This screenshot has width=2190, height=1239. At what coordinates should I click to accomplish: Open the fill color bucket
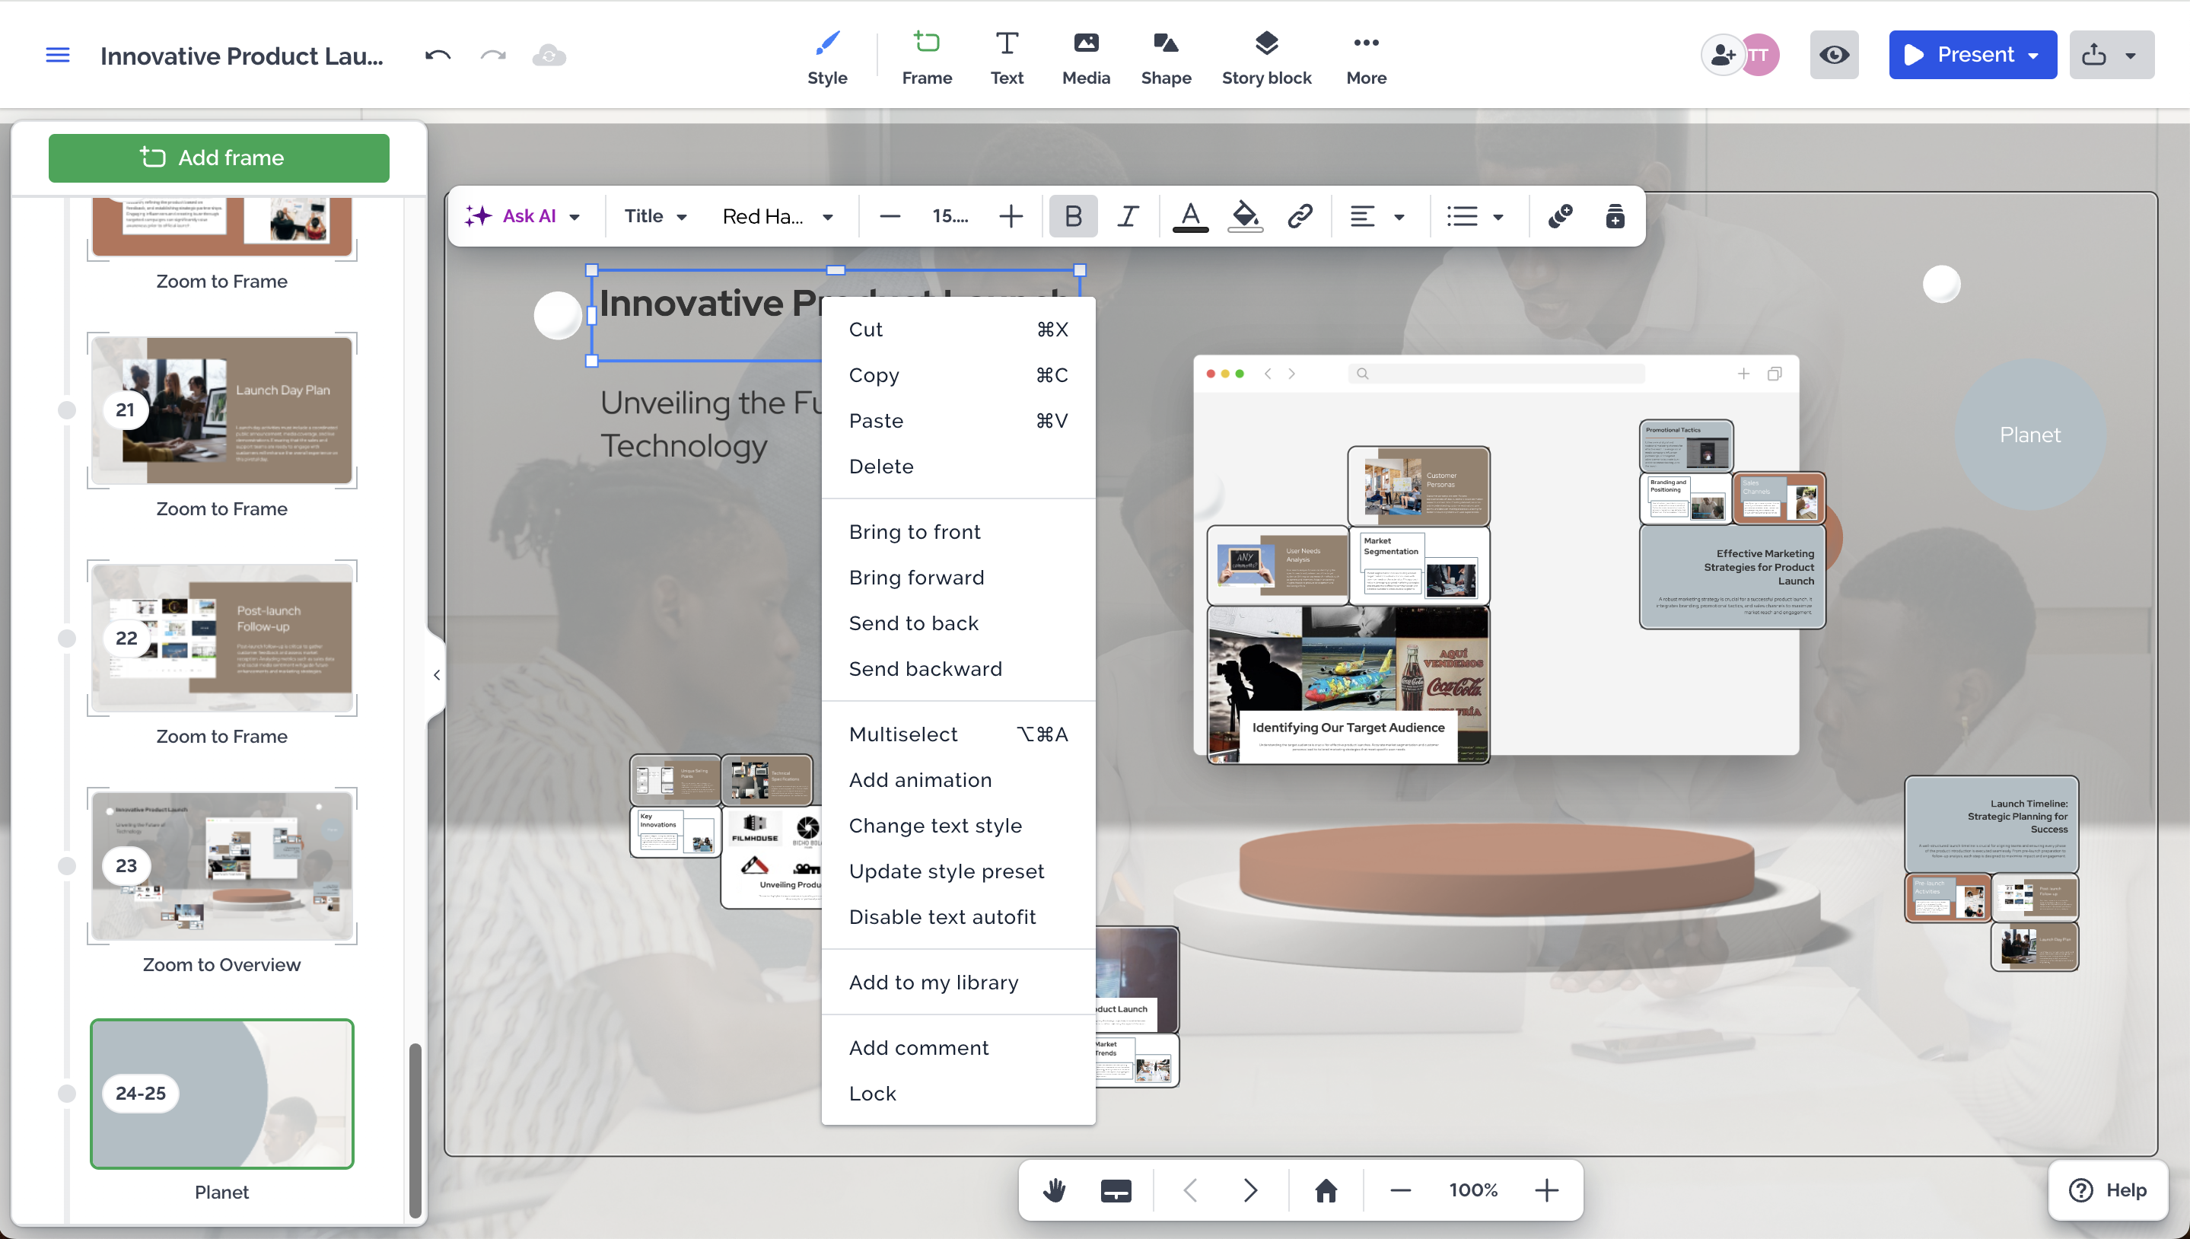point(1245,216)
